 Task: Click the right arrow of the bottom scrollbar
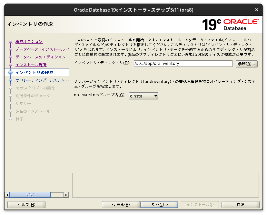(x=66, y=195)
